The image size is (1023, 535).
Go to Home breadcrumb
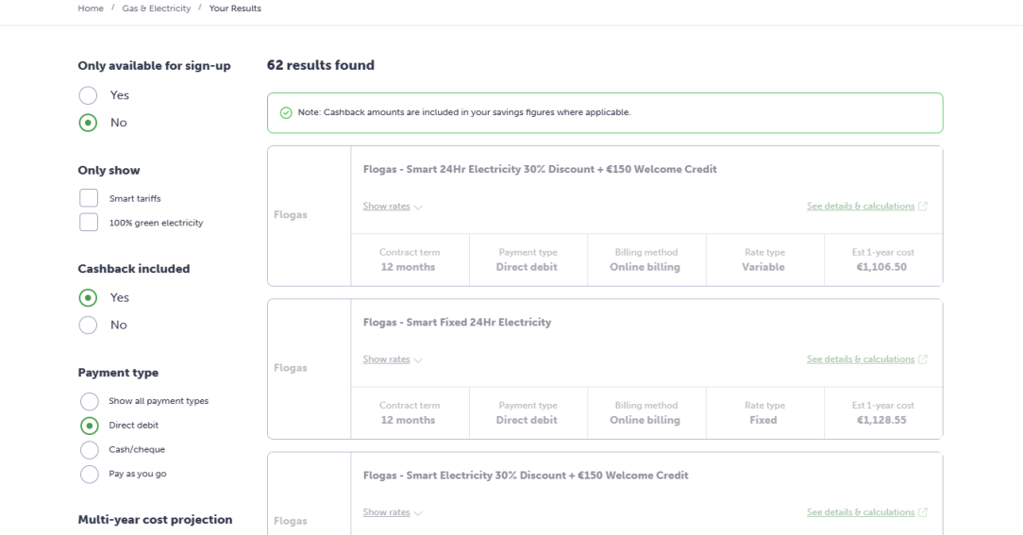coord(91,8)
